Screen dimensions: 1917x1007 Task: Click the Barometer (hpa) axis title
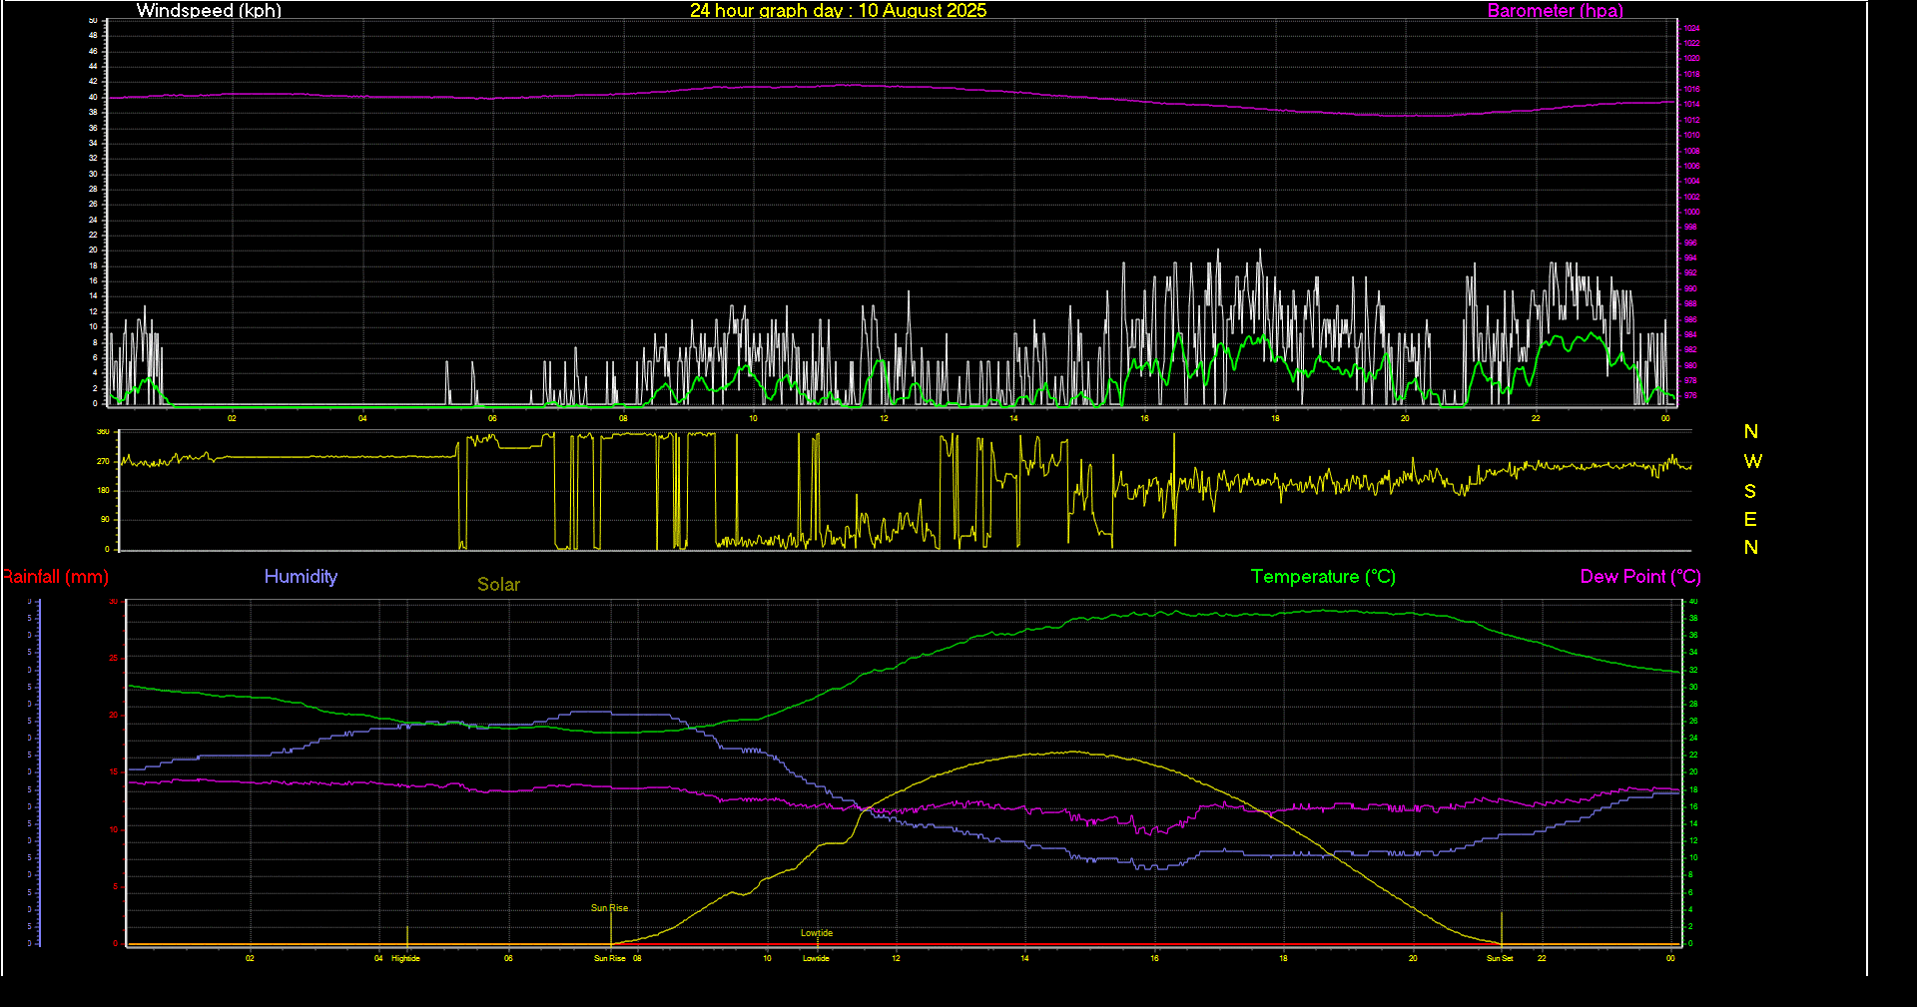pyautogui.click(x=1555, y=11)
